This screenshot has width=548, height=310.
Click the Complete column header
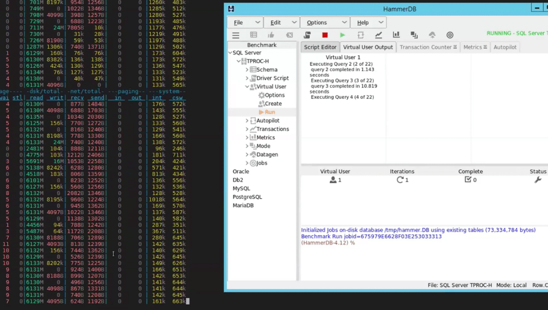click(470, 172)
